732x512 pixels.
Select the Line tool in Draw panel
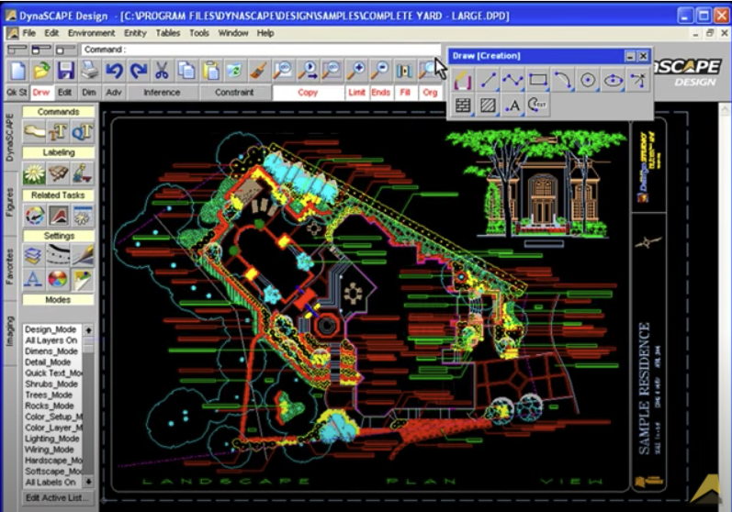[488, 80]
